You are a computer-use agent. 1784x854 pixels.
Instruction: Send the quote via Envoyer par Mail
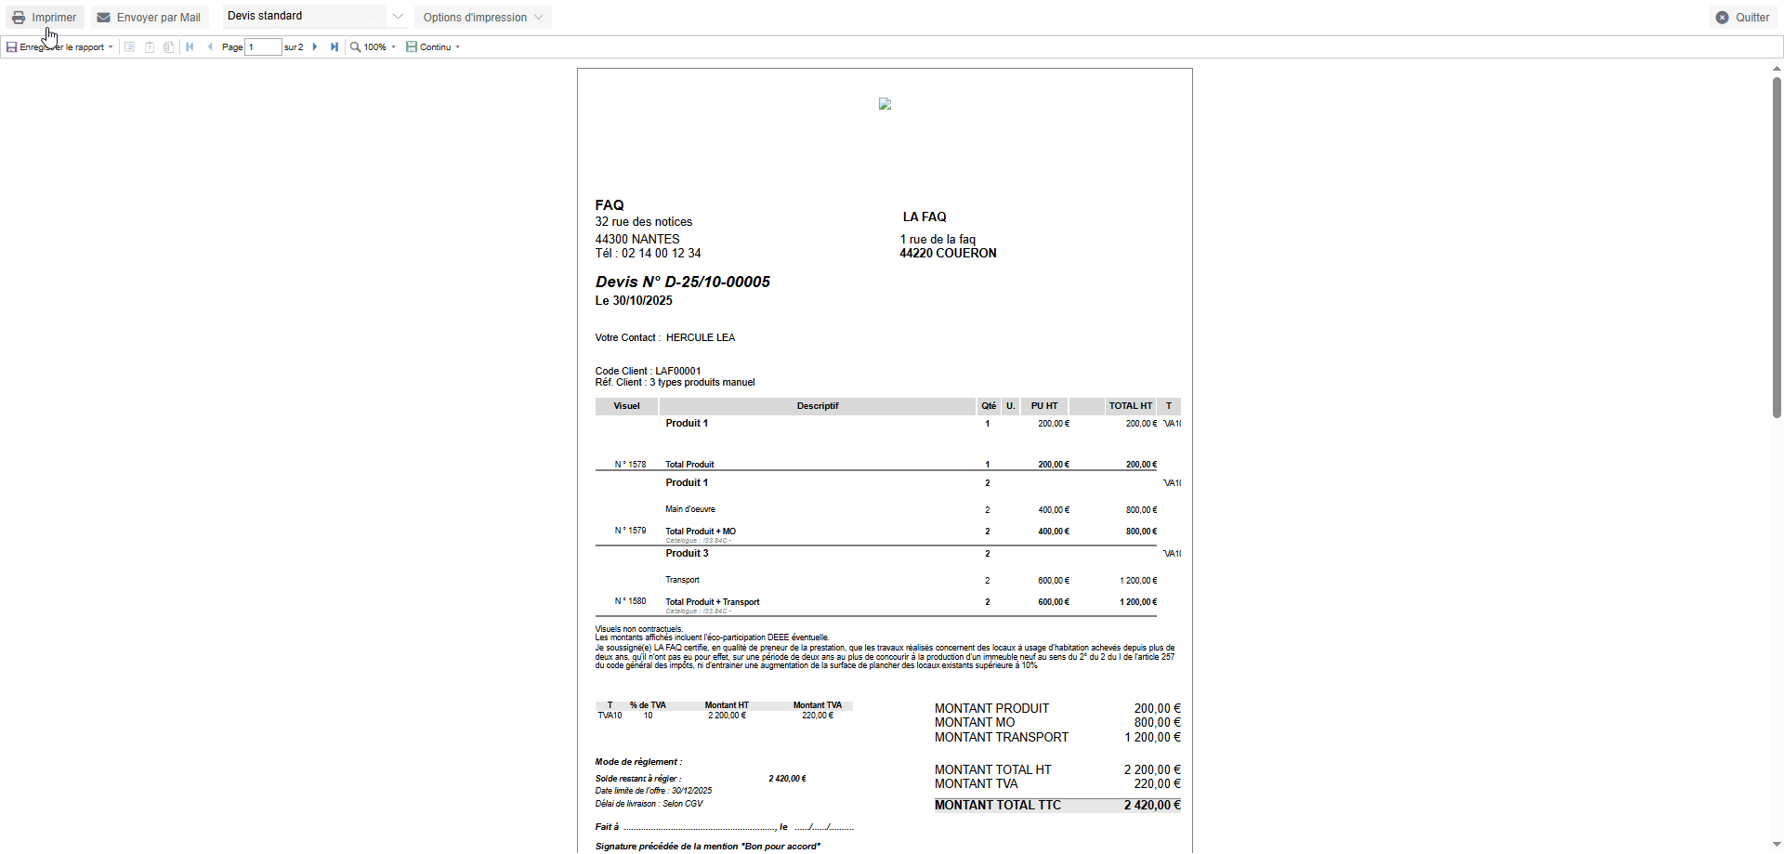[x=150, y=18]
